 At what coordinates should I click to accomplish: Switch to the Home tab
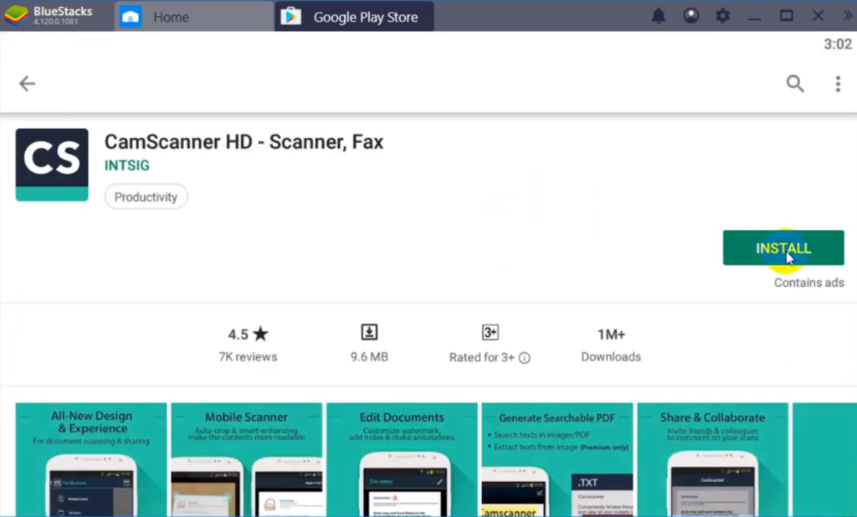[x=194, y=17]
